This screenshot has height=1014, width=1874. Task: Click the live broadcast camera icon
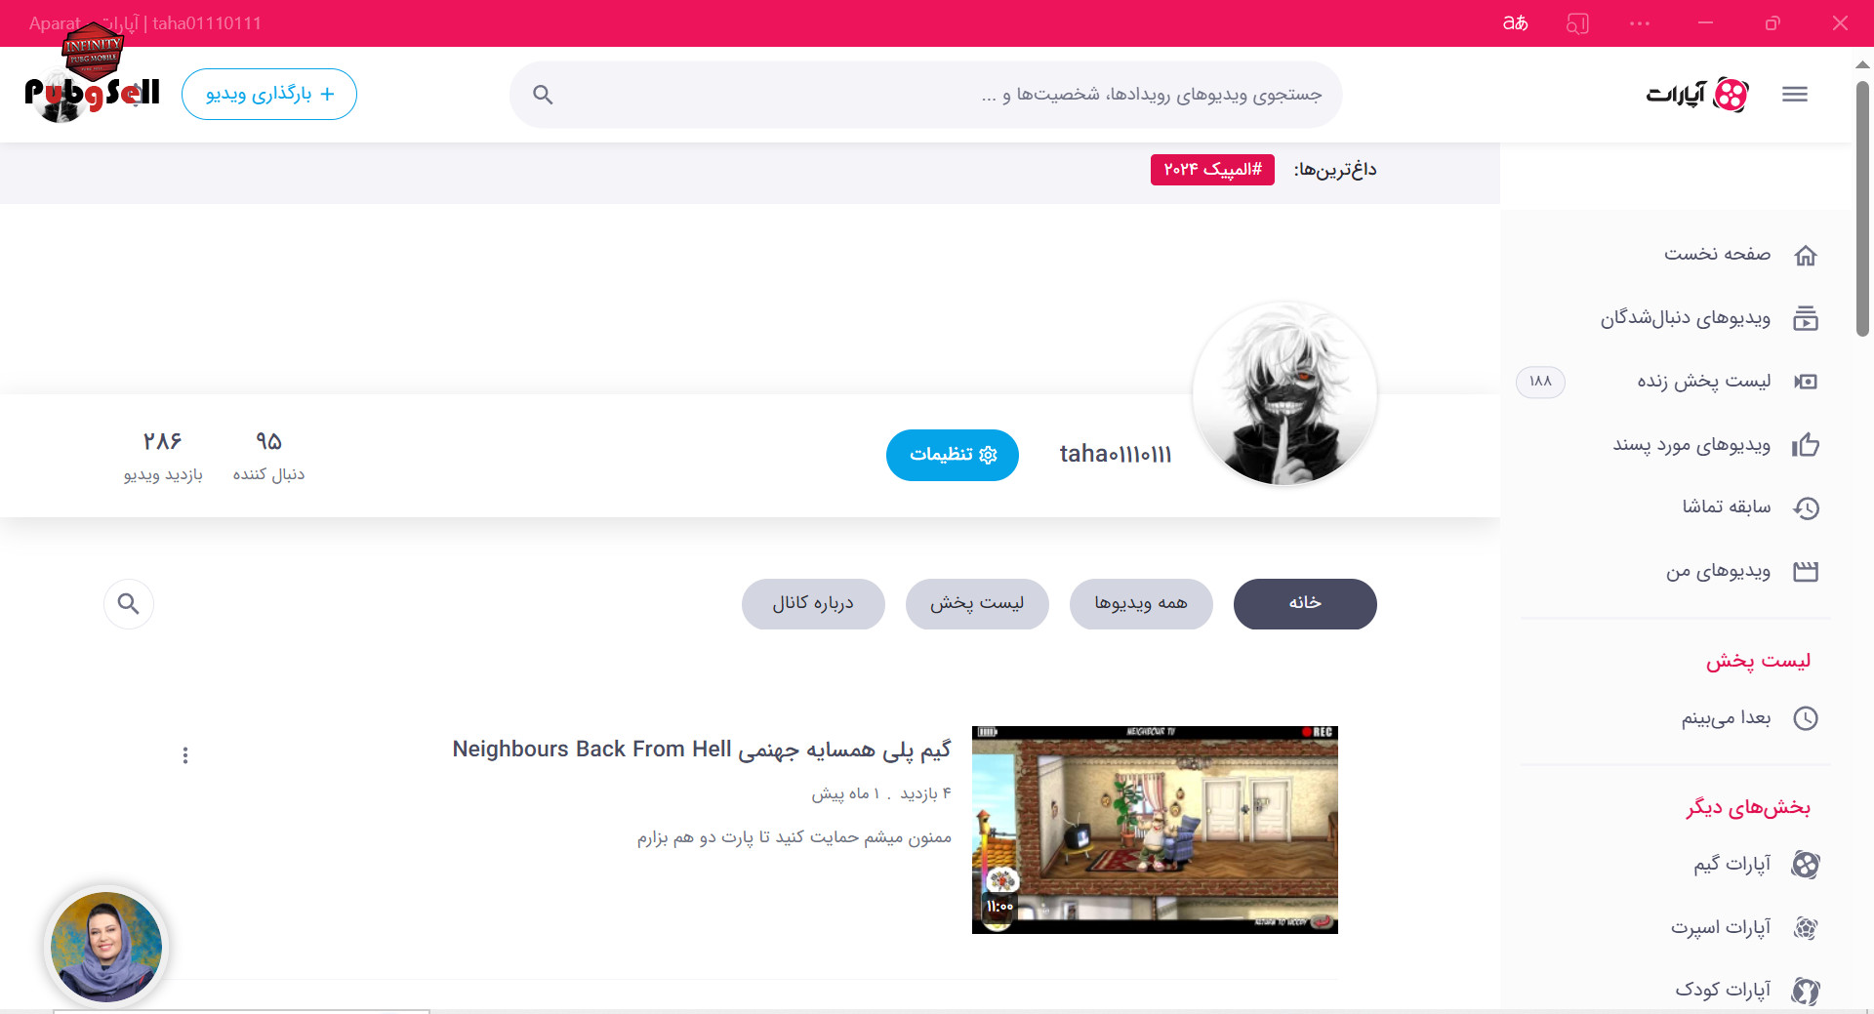tap(1806, 382)
